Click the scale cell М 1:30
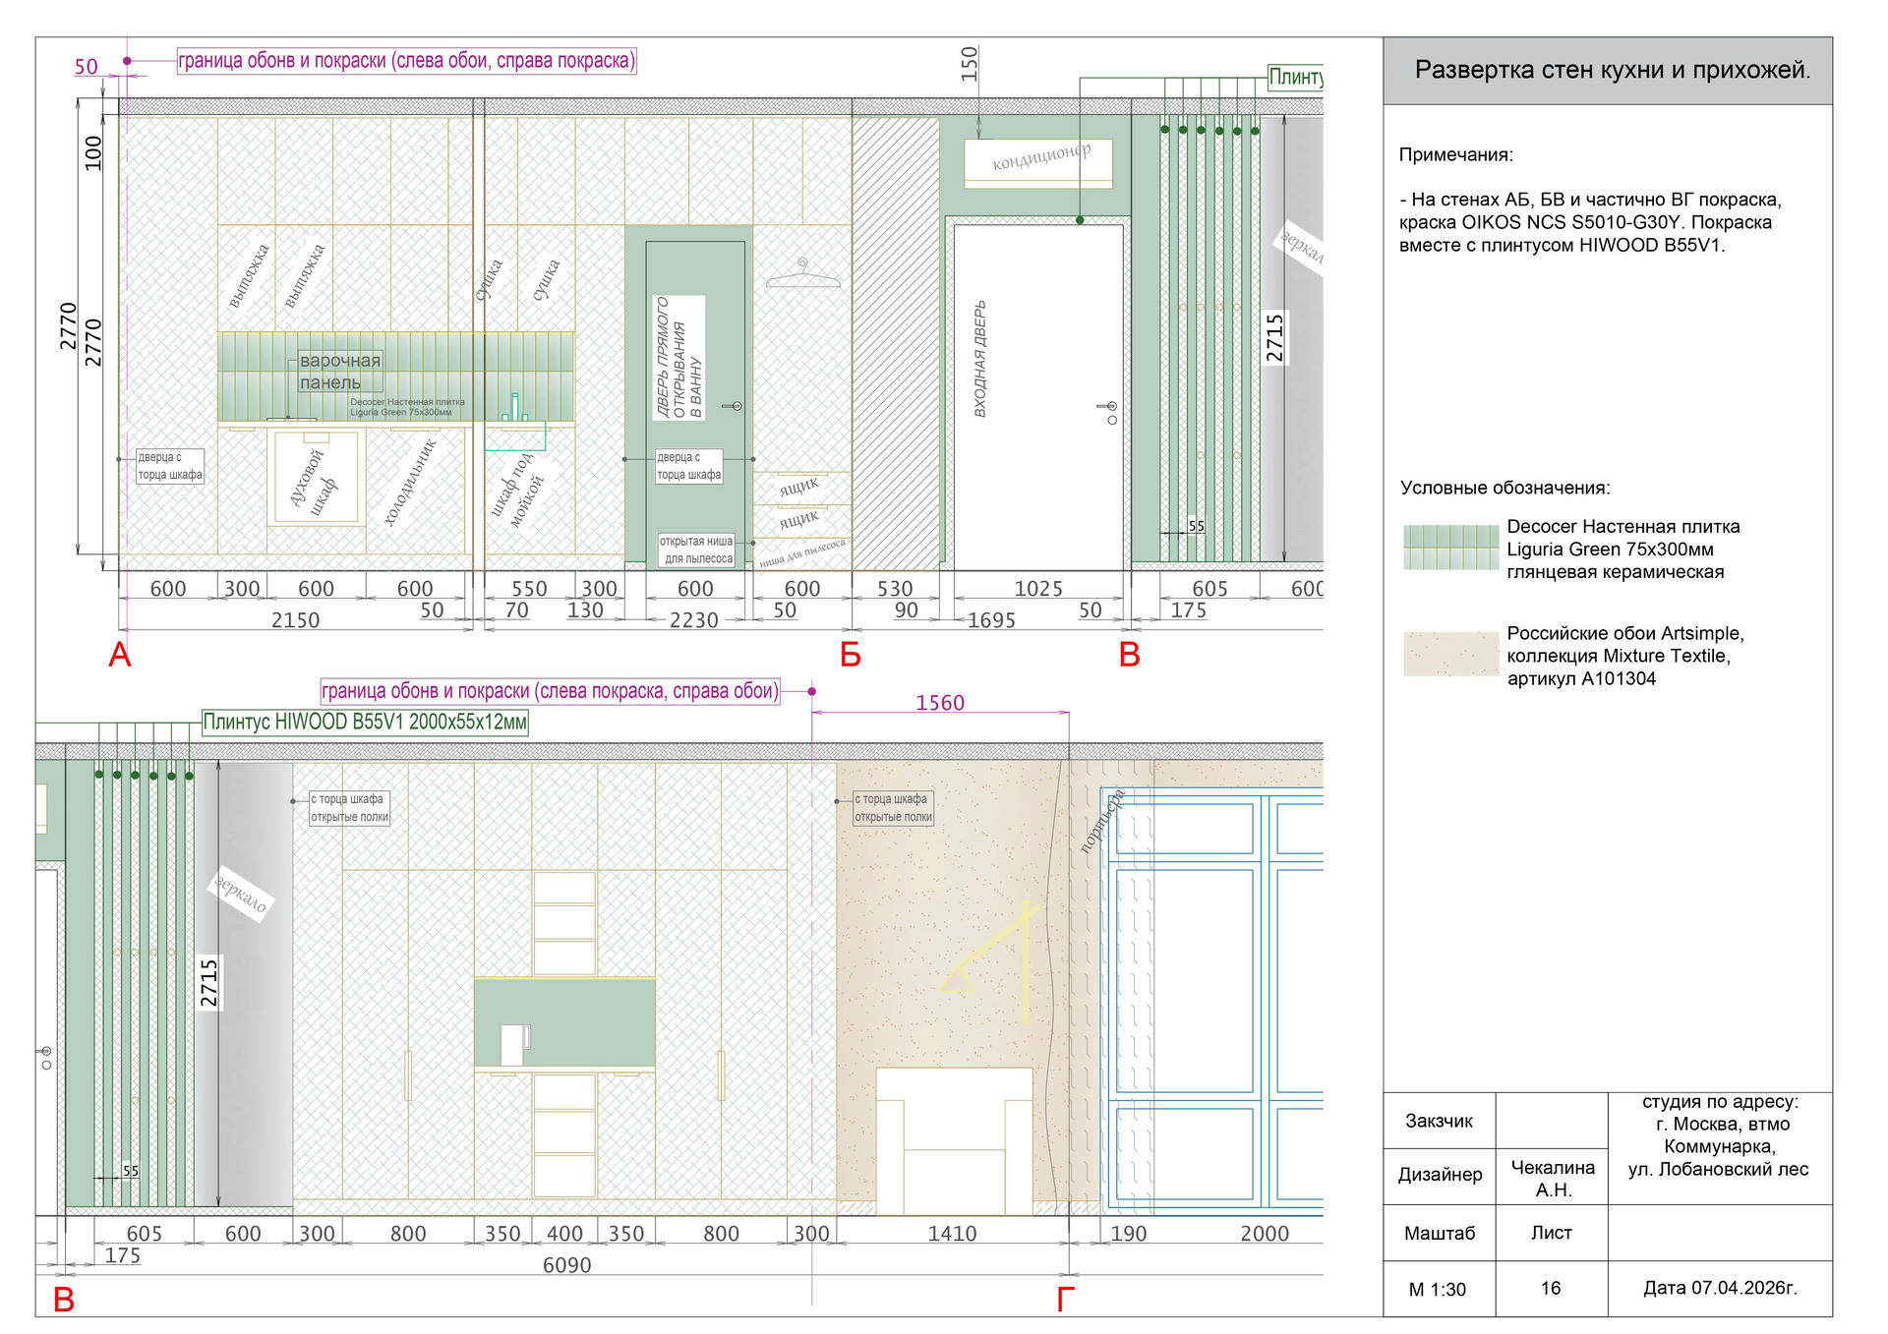 coord(1438,1289)
